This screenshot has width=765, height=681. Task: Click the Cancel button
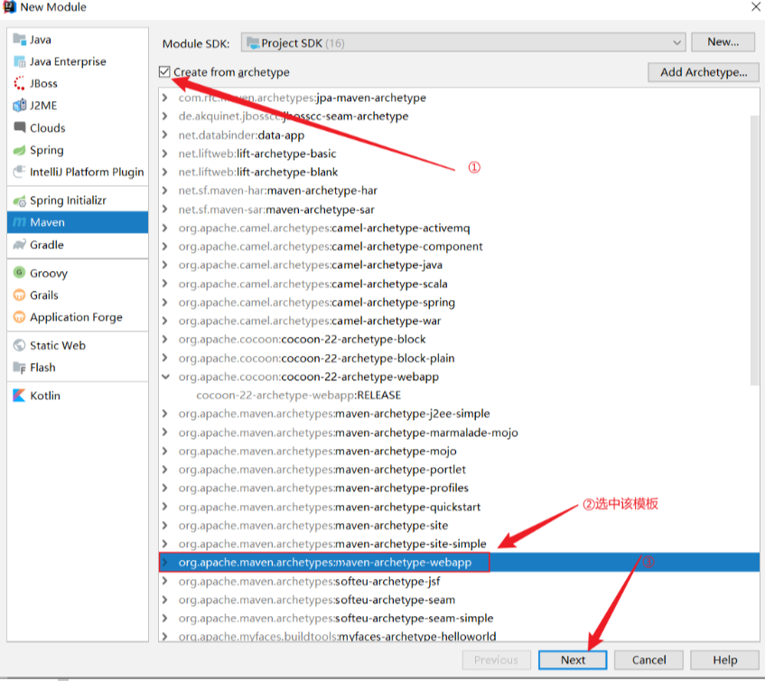point(648,660)
